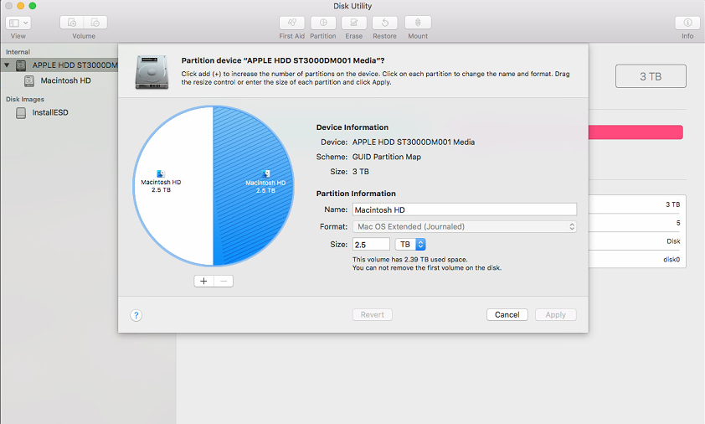Click the green zoom window button

pos(33,6)
